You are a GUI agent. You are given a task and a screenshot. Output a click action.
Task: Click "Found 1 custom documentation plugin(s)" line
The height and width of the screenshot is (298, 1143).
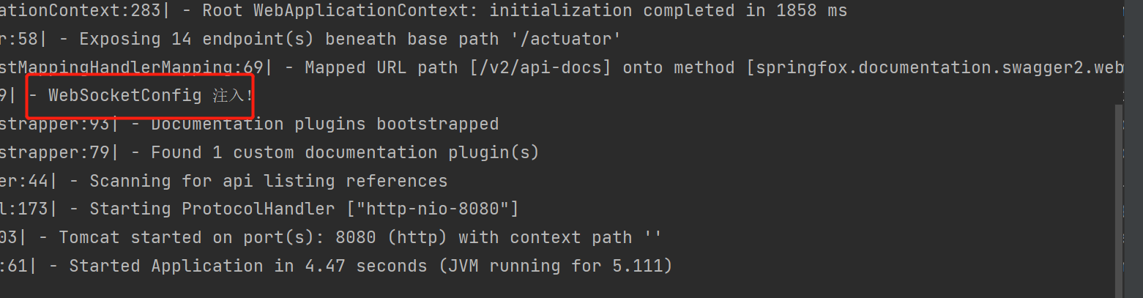pyautogui.click(x=345, y=153)
